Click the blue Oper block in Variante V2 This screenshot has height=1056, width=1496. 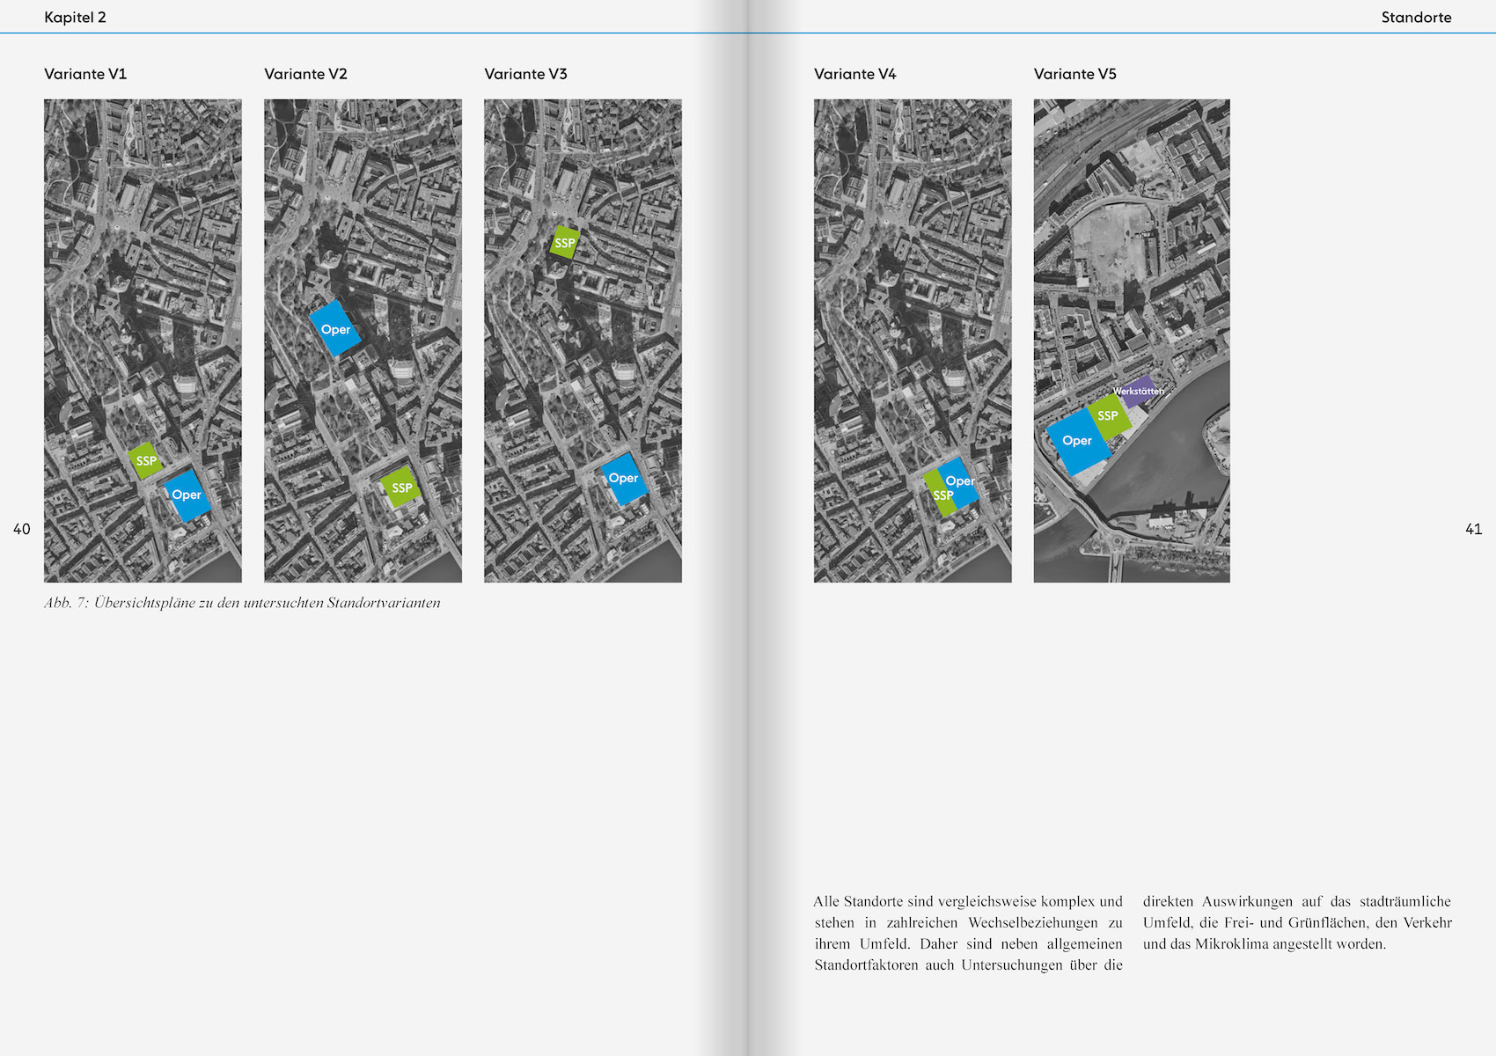[335, 328]
